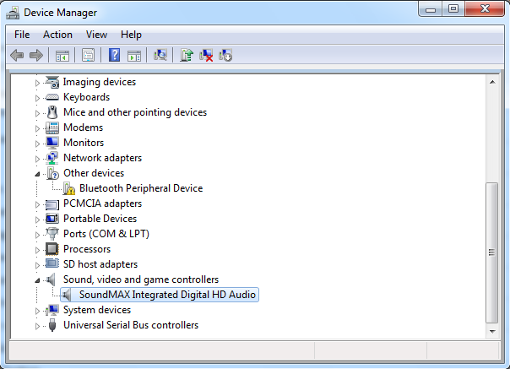Open the Help menu
The image size is (510, 369).
(x=131, y=35)
